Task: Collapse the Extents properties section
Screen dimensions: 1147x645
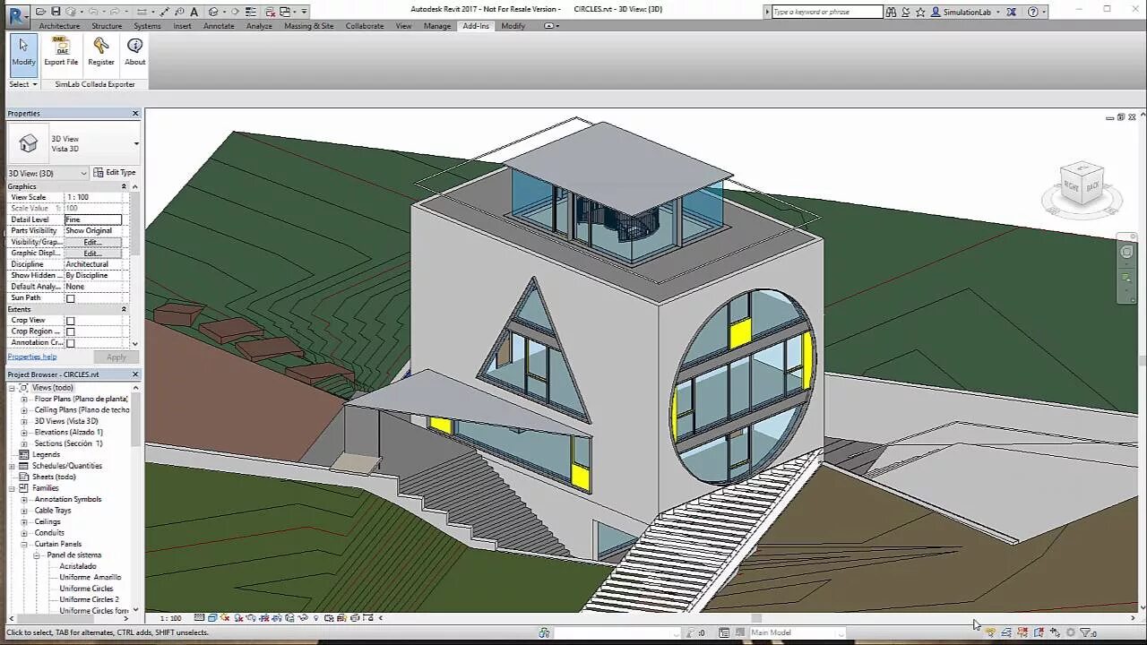Action: [x=124, y=309]
